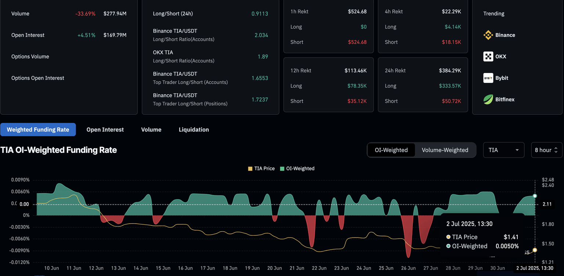Click the yellow TIA Price legend swatch
564x276 pixels.
point(250,169)
